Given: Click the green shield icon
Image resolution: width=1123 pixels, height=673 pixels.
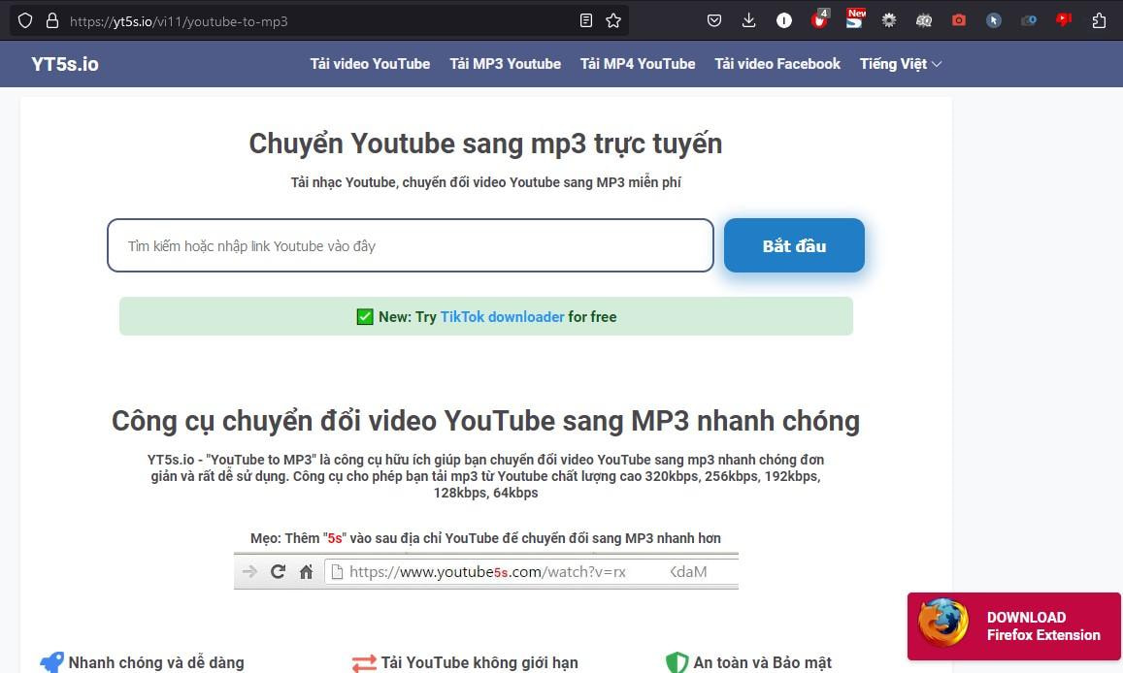Looking at the screenshot, I should pos(677,663).
